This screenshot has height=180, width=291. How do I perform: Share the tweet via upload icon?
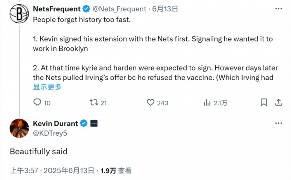278,102
